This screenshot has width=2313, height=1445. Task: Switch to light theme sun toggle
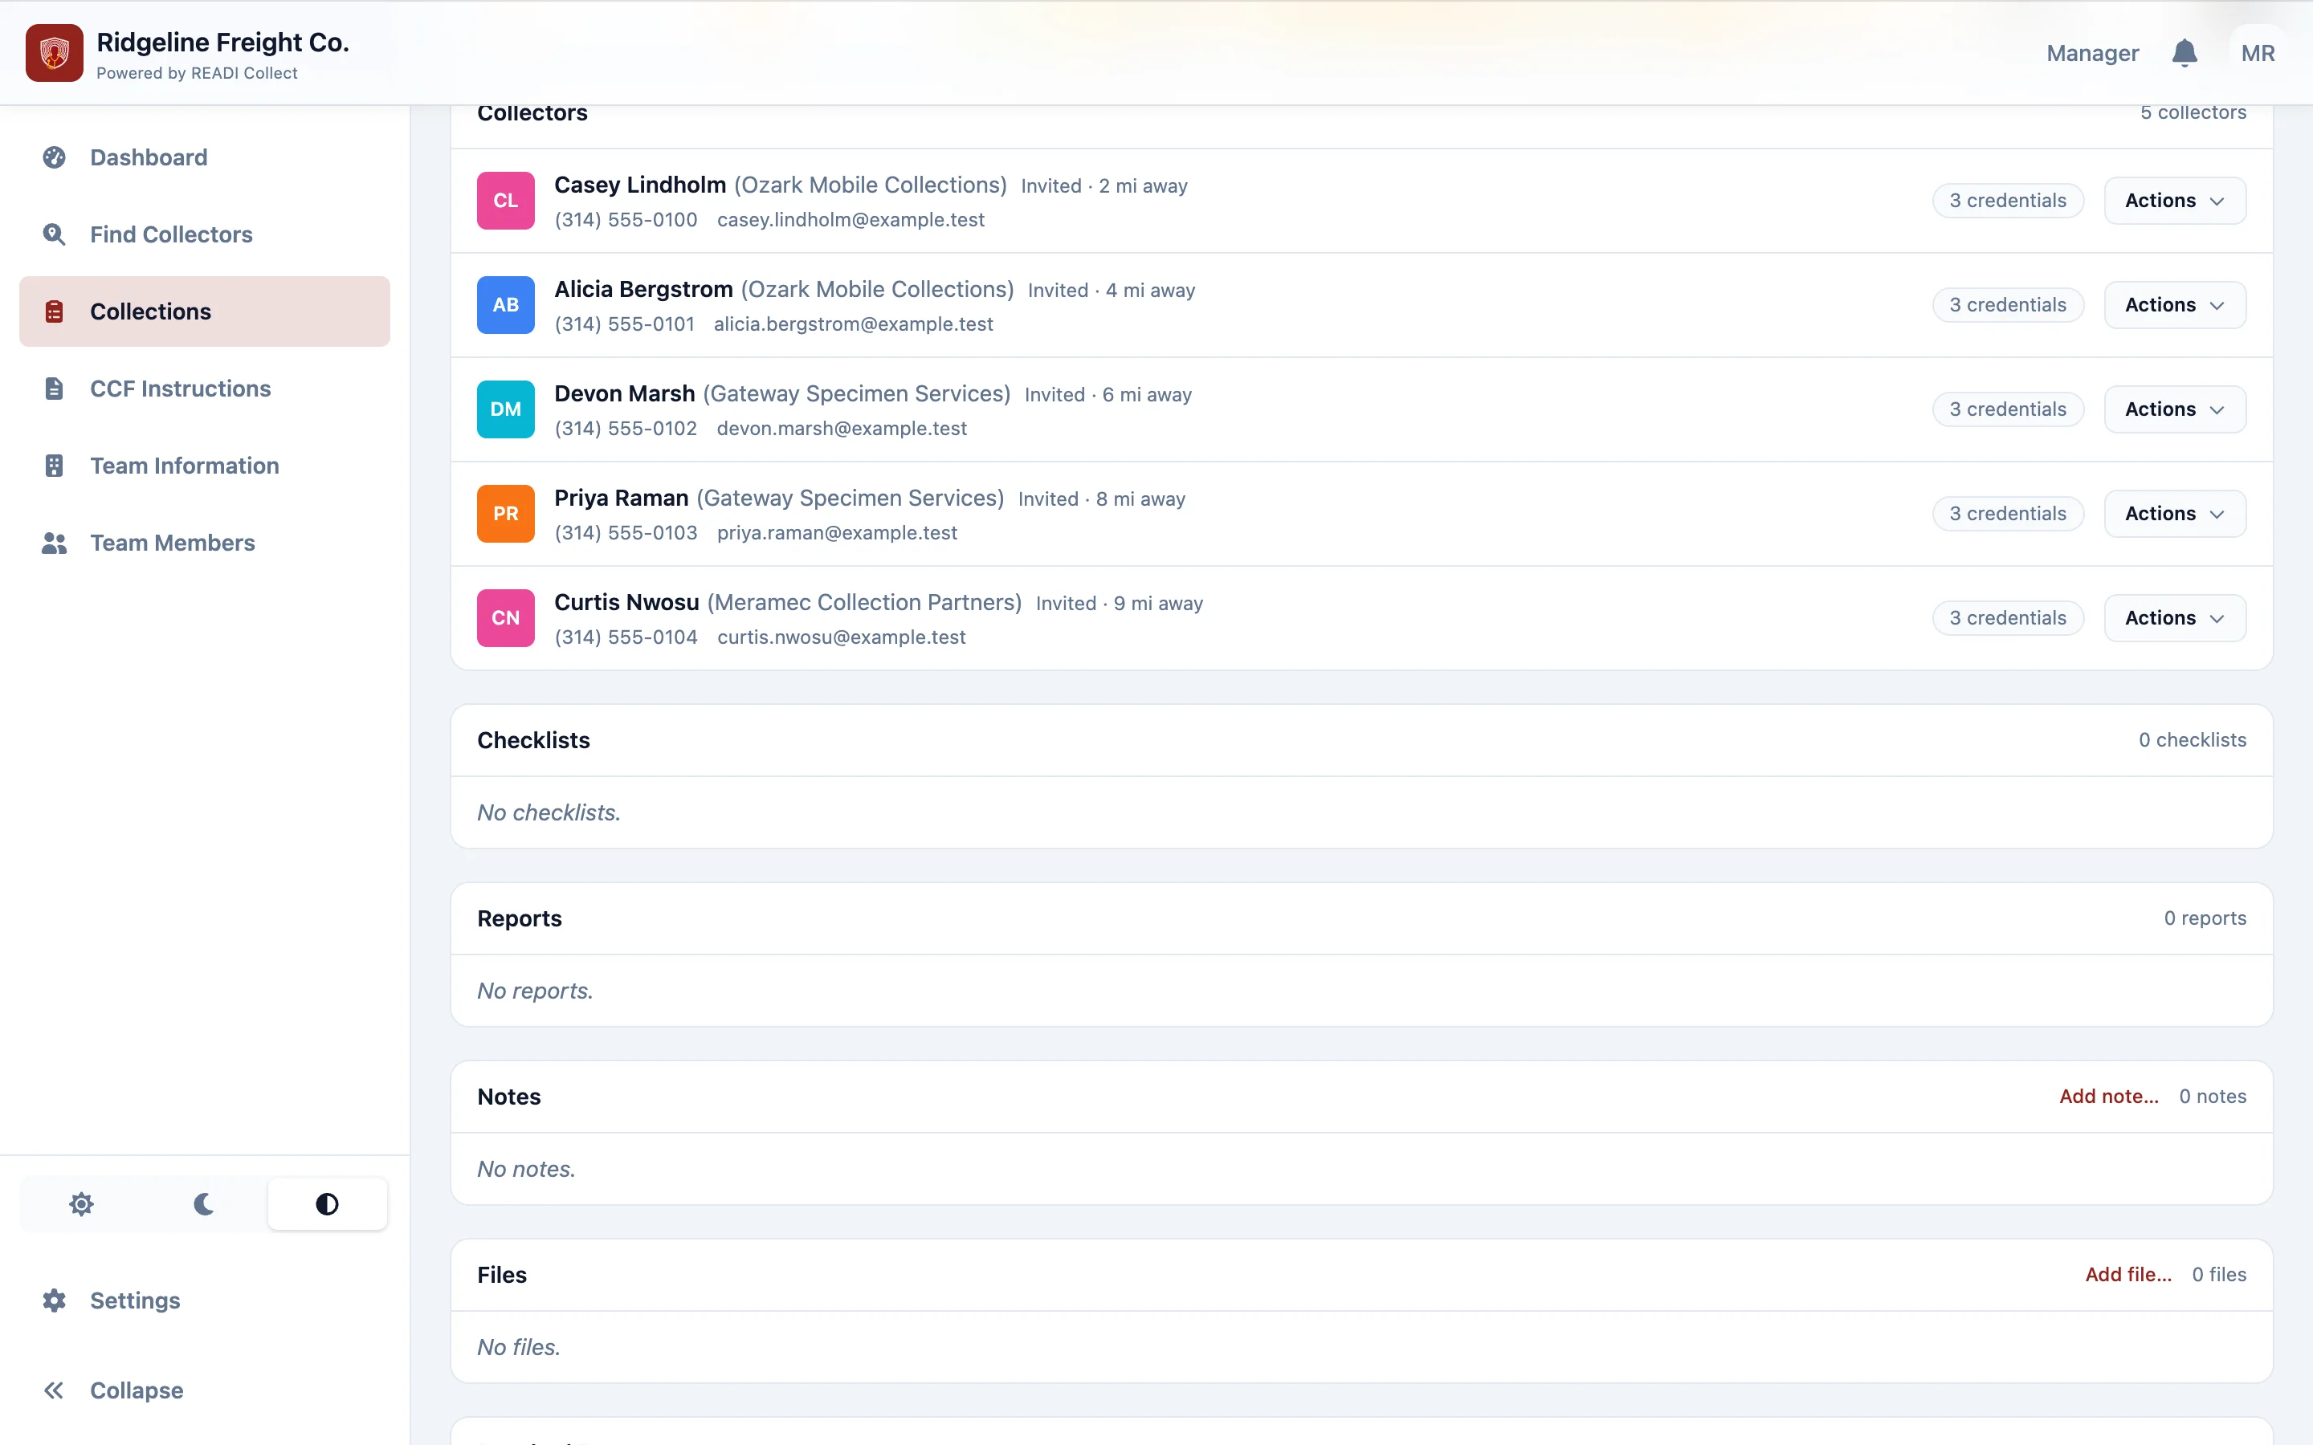pos(81,1204)
